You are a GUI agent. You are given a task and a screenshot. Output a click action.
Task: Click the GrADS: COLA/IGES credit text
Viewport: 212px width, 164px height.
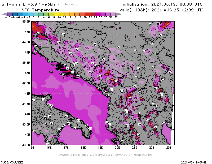[x=12, y=162]
